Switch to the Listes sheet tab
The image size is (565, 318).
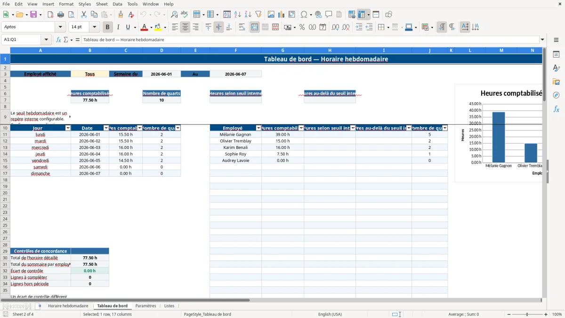(x=169, y=306)
